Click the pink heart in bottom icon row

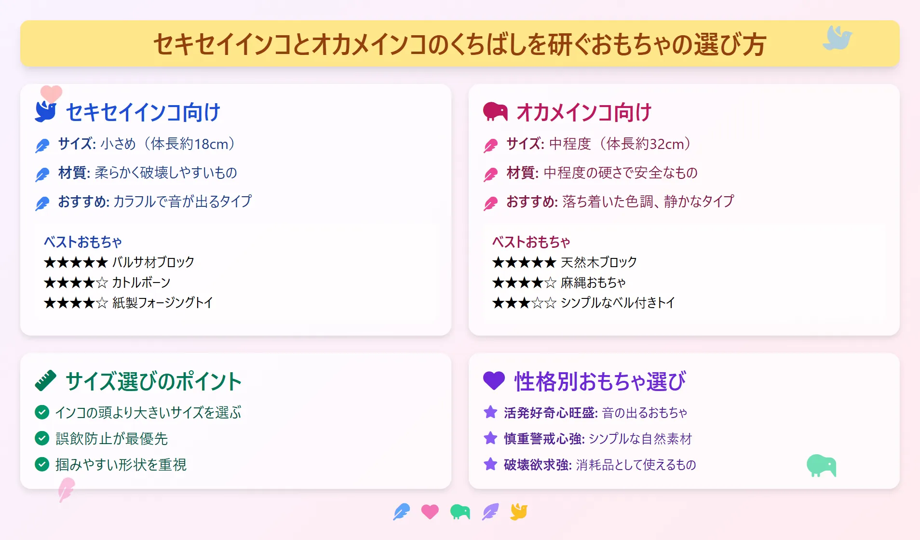(430, 512)
